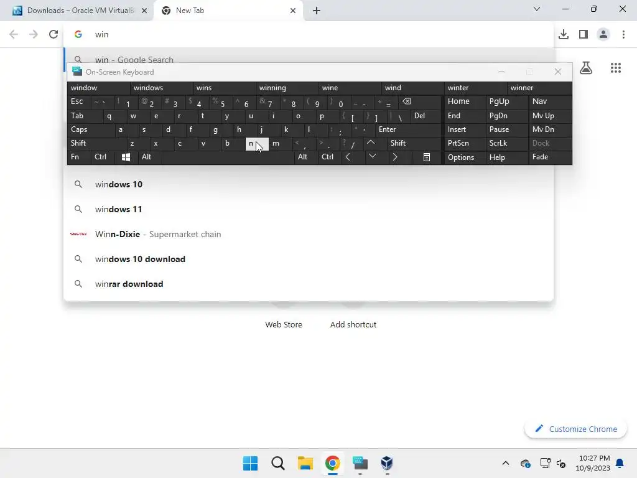Pick 'winner' keyboard prediction

[x=539, y=88]
